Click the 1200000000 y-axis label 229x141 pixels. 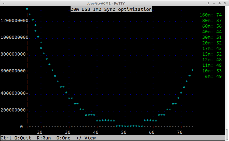(x=14, y=21)
